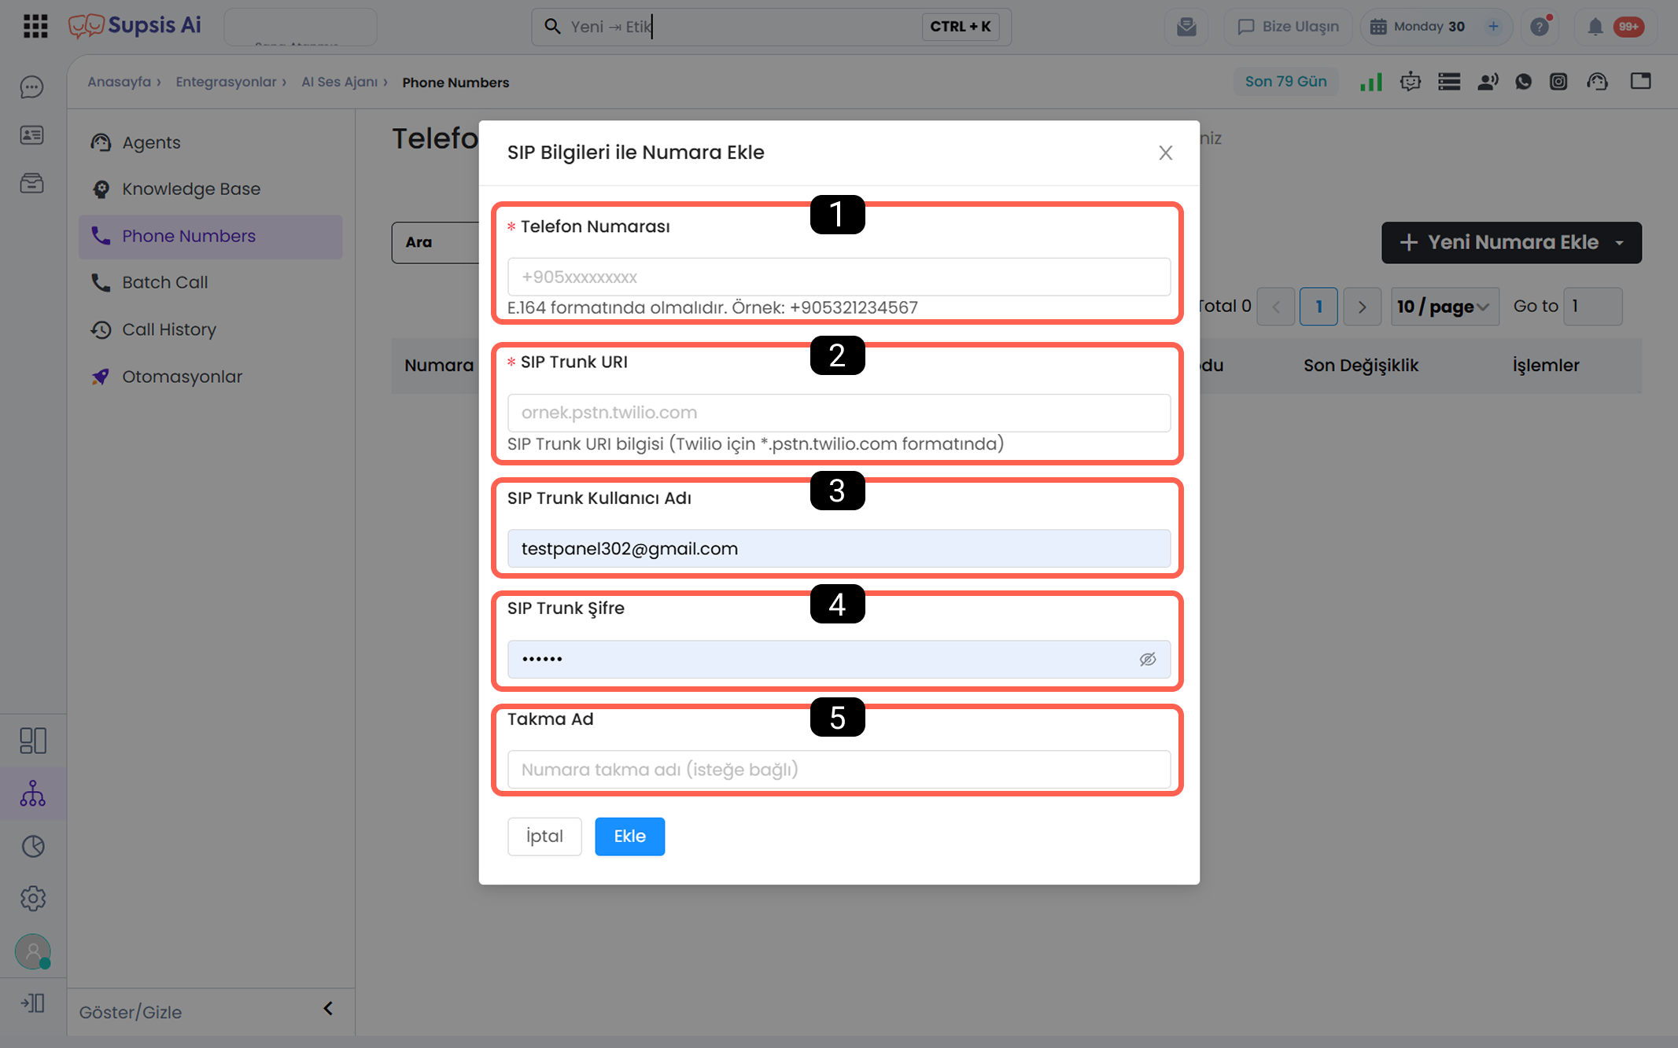Click the Son 79 Gün date range
The image size is (1678, 1048).
click(x=1285, y=82)
